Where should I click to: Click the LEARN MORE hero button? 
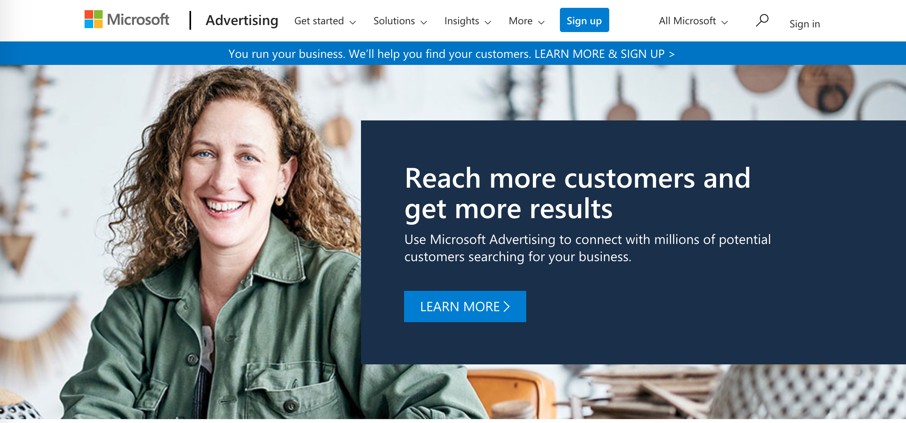click(x=465, y=306)
